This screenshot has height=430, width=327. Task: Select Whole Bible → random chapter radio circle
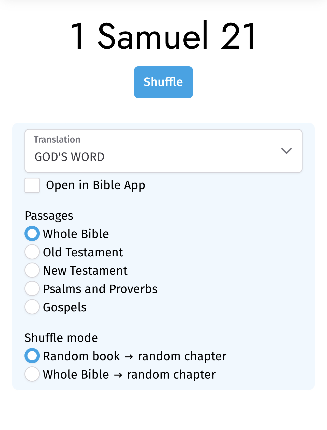coord(32,374)
